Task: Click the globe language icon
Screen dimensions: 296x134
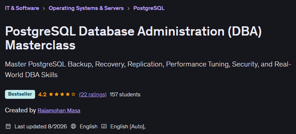Action: pyautogui.click(x=73, y=126)
